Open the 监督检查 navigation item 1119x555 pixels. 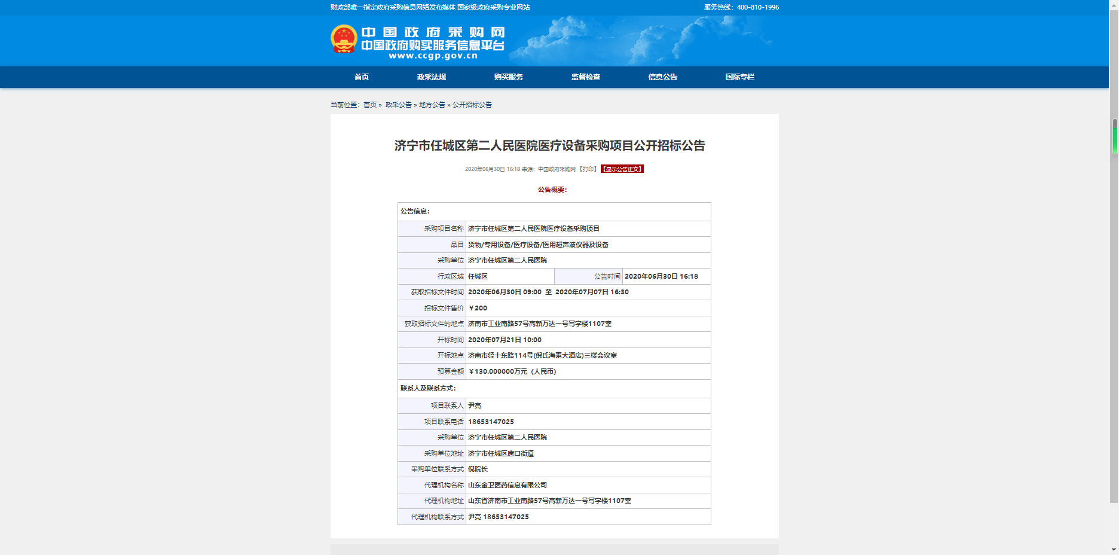click(586, 77)
